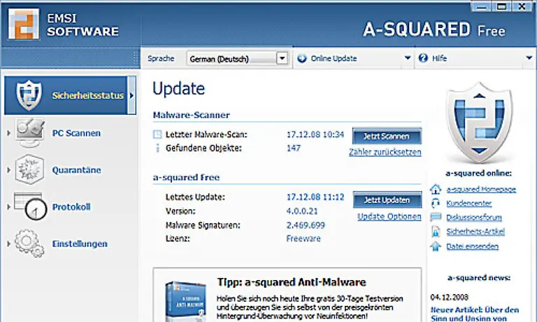Screen dimensions: 537x322
Task: Click the speech bubble icon beside Diskussionsforum
Action: [436, 217]
